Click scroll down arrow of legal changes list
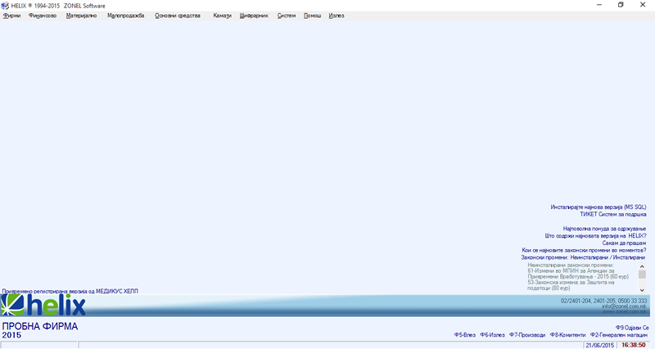 click(x=642, y=290)
